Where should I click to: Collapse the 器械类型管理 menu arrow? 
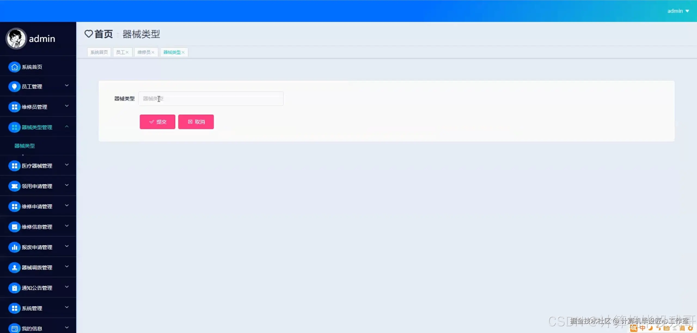(x=67, y=126)
